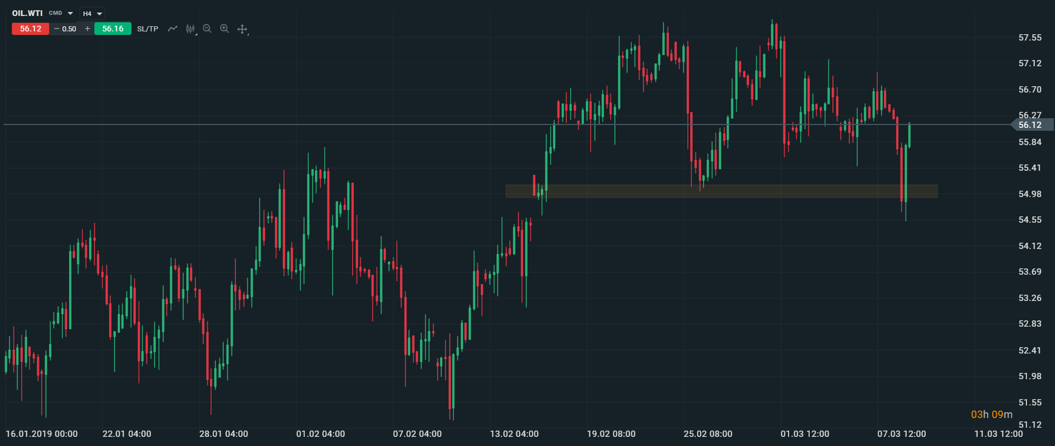Image resolution: width=1055 pixels, height=446 pixels.
Task: Select the shaded support zone rectangle
Action: (x=720, y=191)
